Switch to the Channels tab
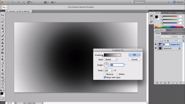The image size is (185, 104). coord(165,34)
